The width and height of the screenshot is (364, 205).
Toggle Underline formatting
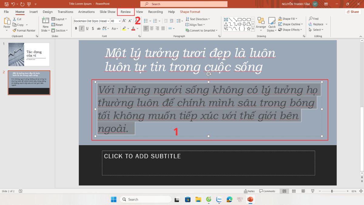[87, 29]
